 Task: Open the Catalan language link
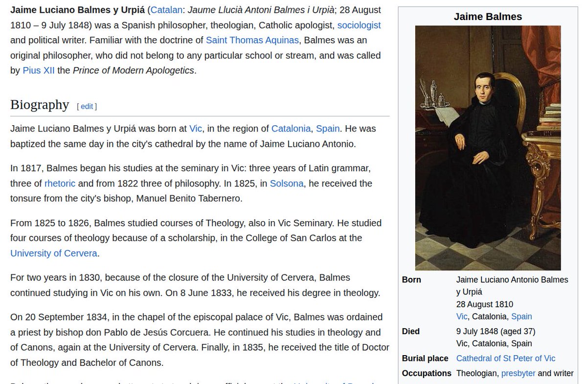click(x=166, y=9)
